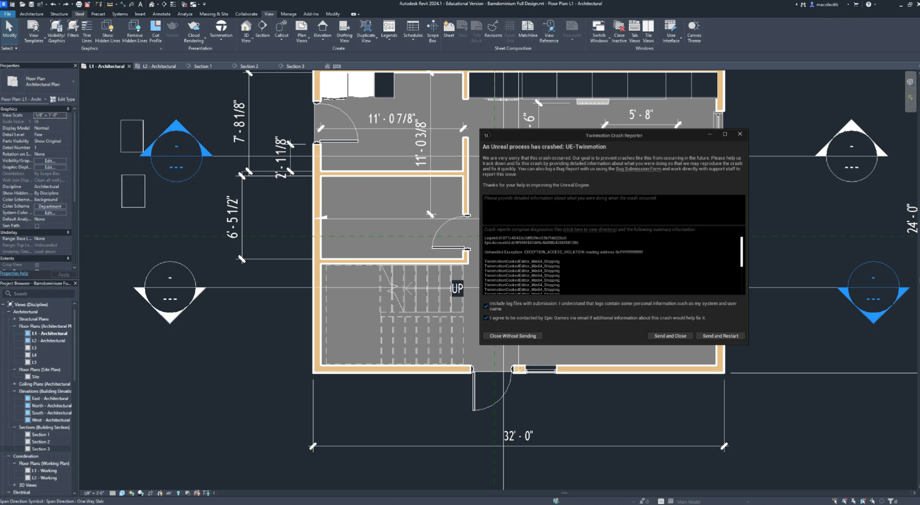Open the Revisions tool
The width and height of the screenshot is (920, 505).
coord(493,29)
